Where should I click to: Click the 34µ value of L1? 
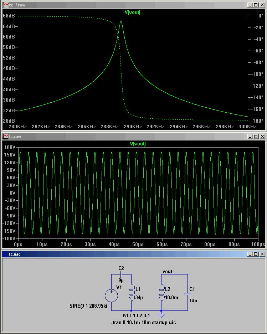point(139,298)
